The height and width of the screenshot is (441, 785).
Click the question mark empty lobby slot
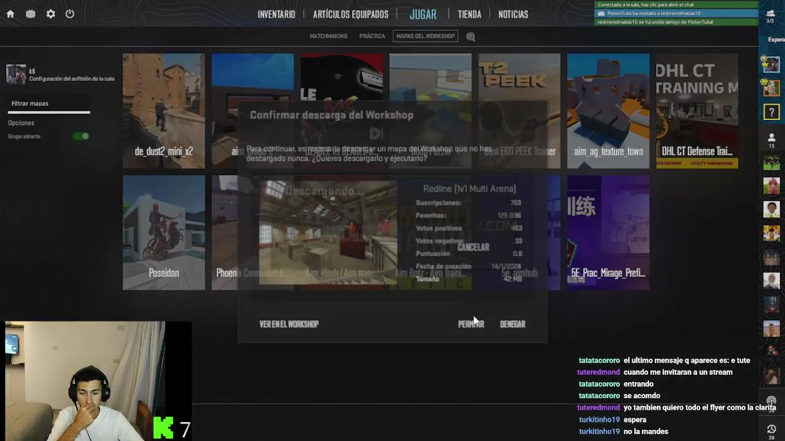tap(772, 112)
